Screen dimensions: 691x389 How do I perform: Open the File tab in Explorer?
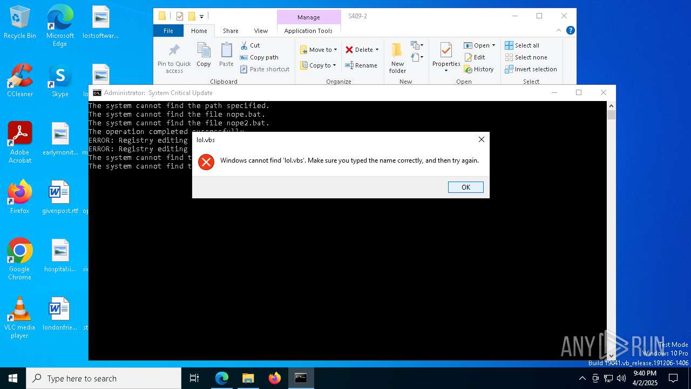click(168, 31)
